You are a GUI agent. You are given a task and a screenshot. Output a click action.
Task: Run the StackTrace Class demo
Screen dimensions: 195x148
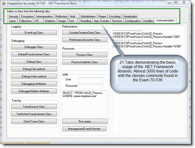tap(34, 121)
